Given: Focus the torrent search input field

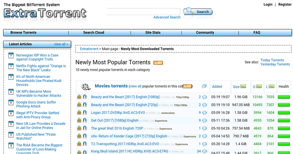Looking at the screenshot, I should [143, 12].
